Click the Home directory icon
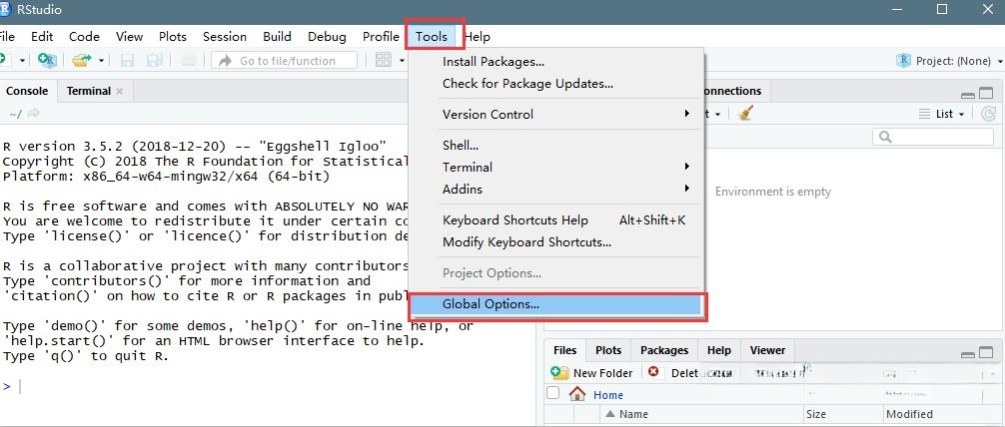The height and width of the screenshot is (427, 1005). point(577,394)
